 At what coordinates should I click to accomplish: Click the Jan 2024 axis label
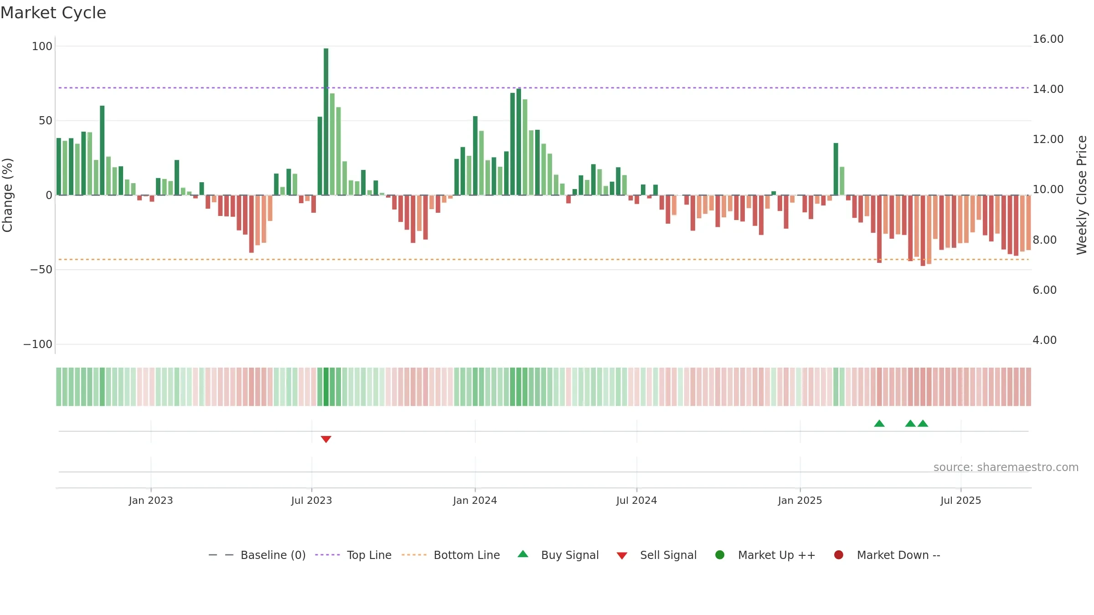point(475,501)
